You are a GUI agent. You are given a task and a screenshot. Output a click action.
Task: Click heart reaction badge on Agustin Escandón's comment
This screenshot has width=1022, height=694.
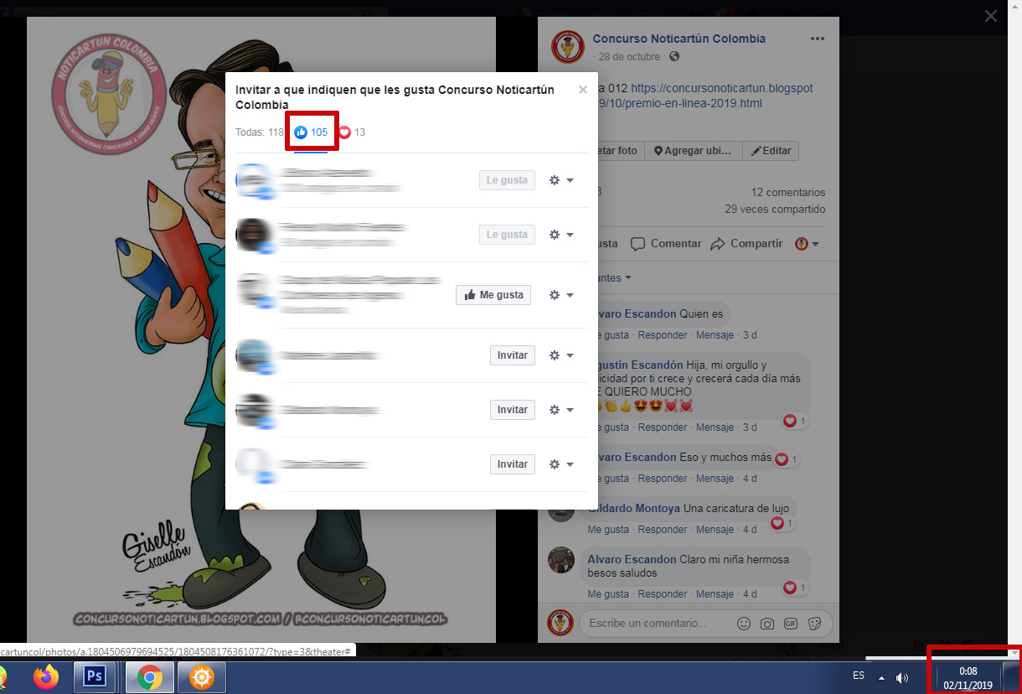click(794, 421)
